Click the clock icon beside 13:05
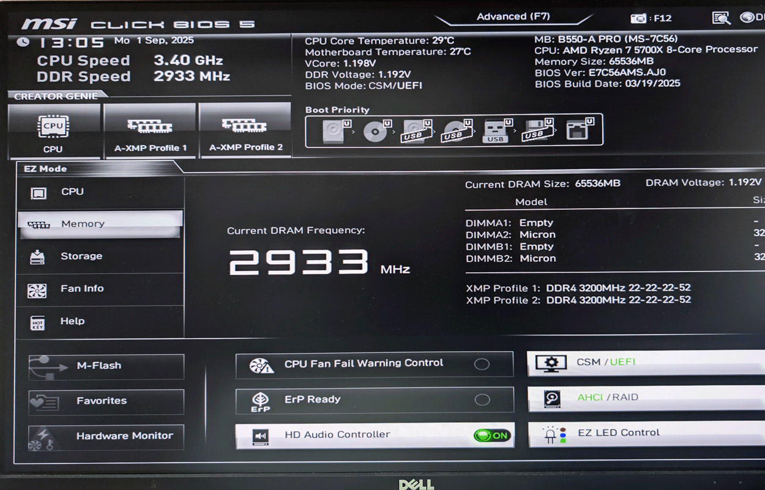The image size is (765, 490). [23, 42]
